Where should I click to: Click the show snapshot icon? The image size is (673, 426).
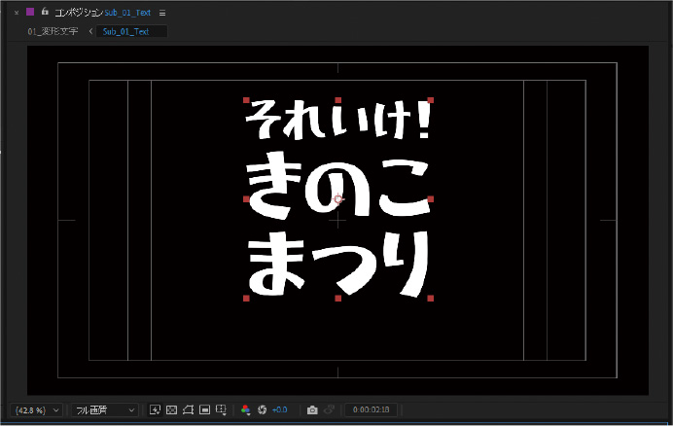point(329,410)
